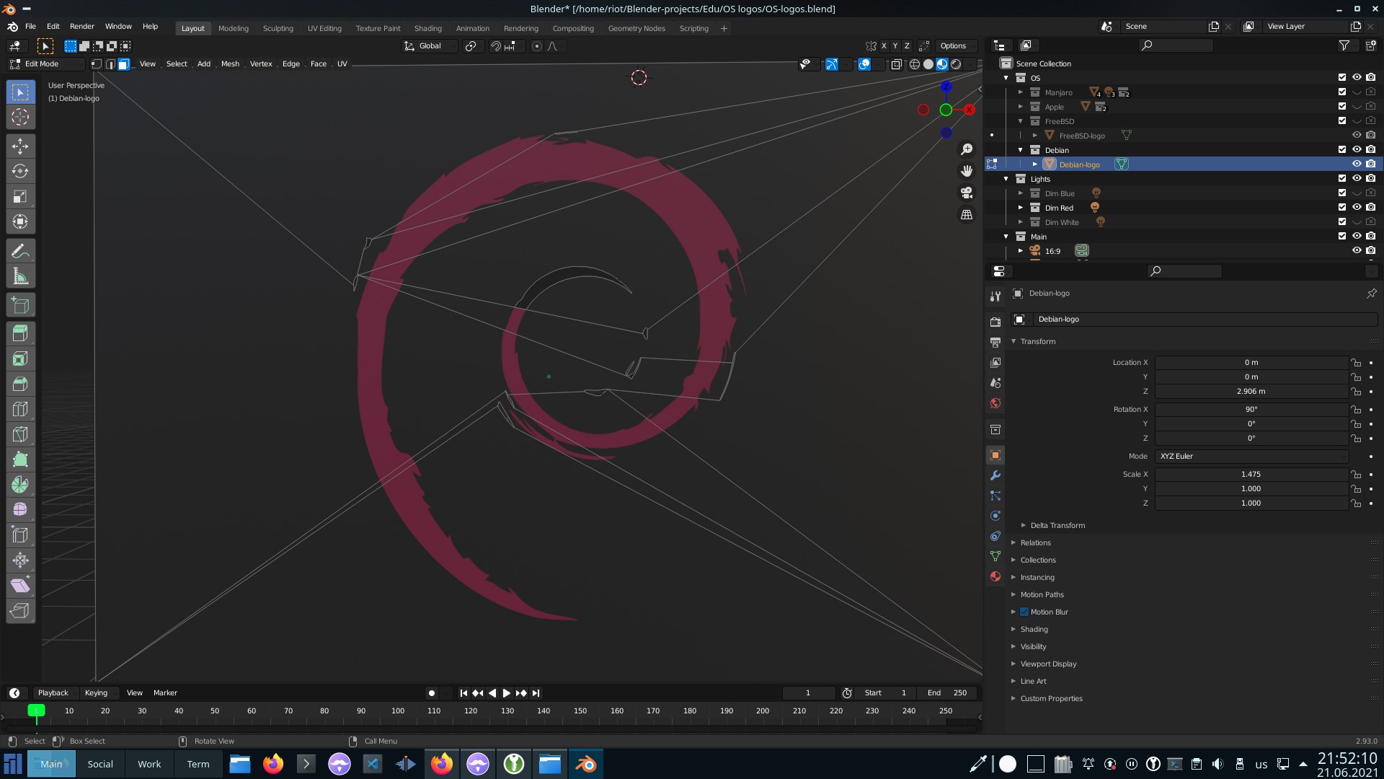Viewport: 1384px width, 779px height.
Task: Select the Scale tool
Action: 20,197
